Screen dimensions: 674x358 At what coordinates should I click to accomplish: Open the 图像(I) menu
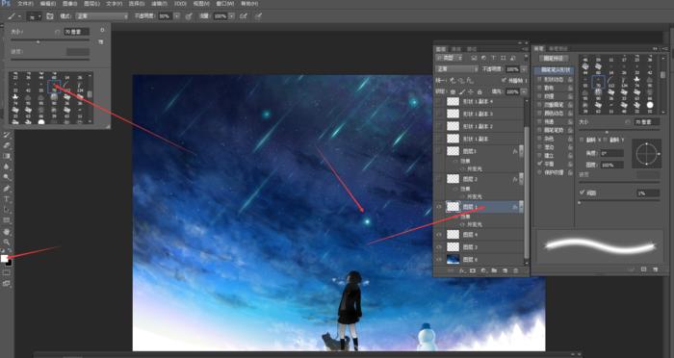69,4
